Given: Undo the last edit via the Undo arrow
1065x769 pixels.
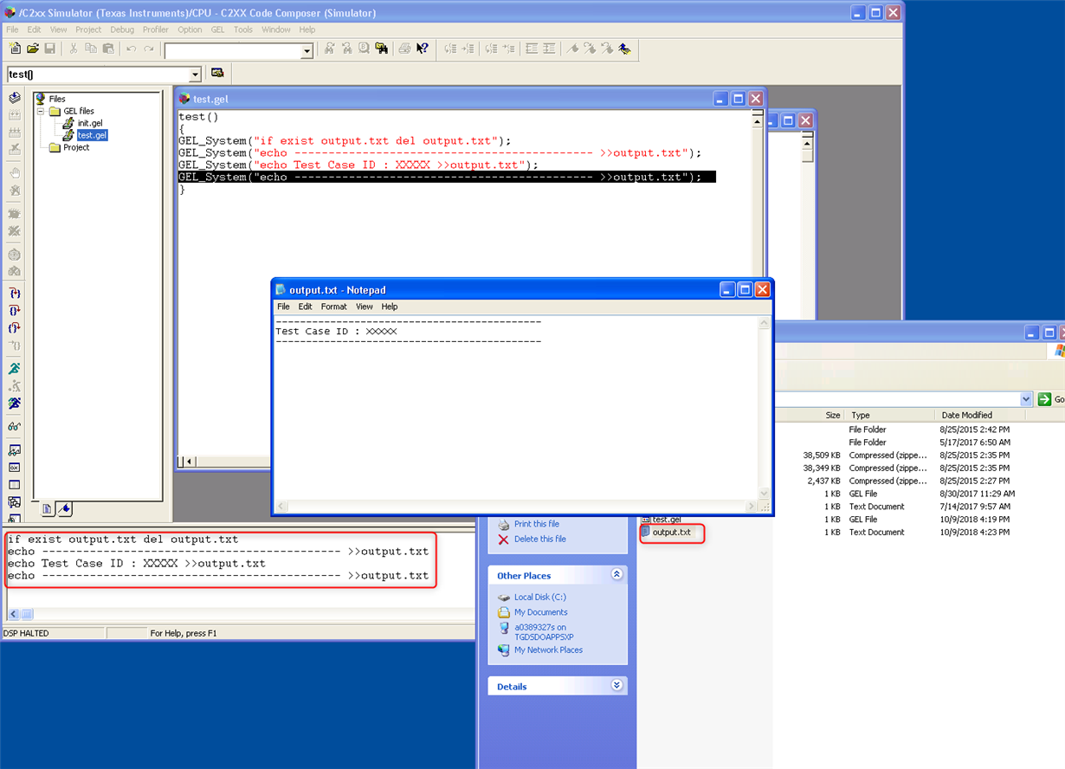Looking at the screenshot, I should [x=130, y=48].
